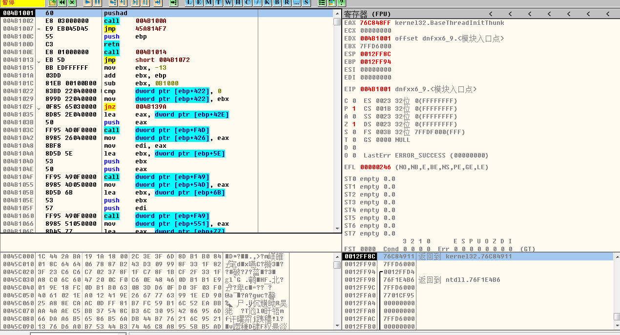Image resolution: width=620 pixels, height=335 pixels.
Task: Select the ST0 empty 0.0 FPU register
Action: coord(370,179)
